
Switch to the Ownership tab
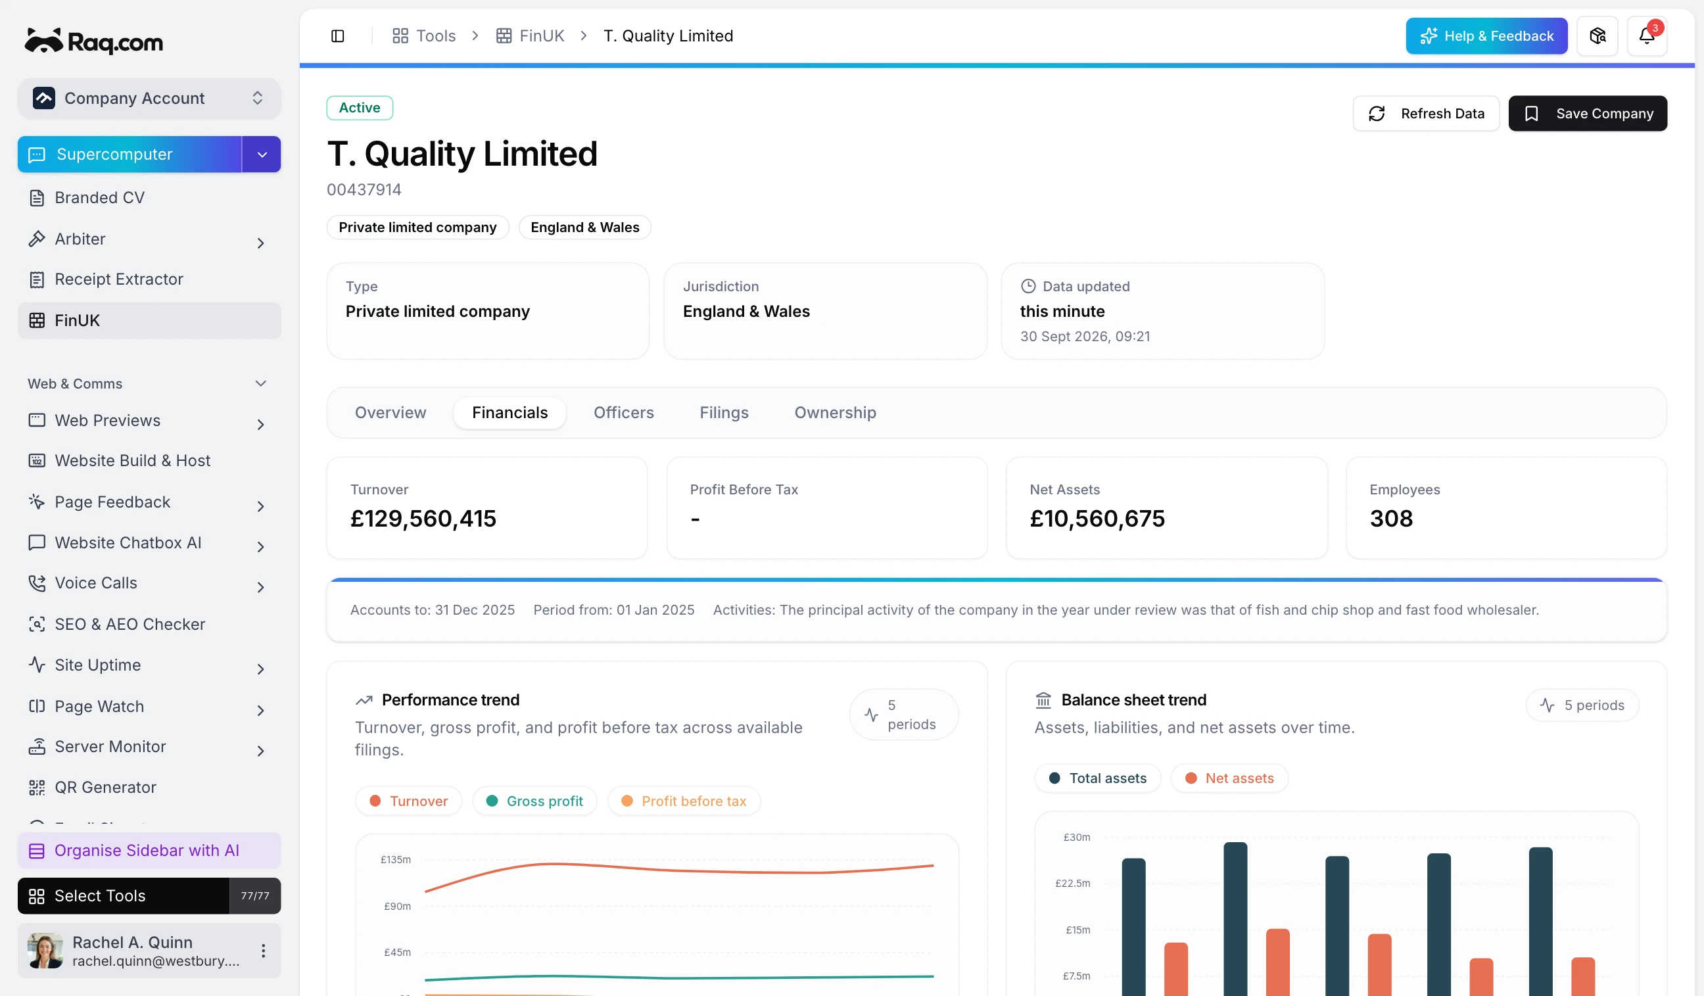[835, 412]
